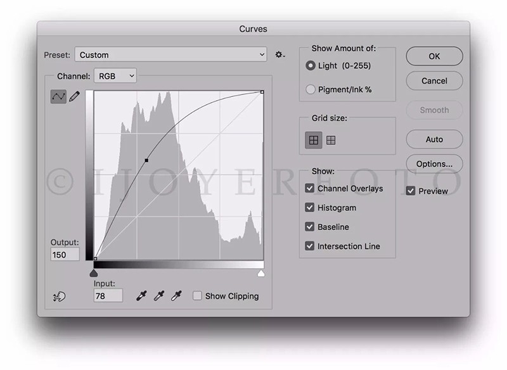Screen dimensions: 507x370
Task: Click the Smooth button
Action: (x=434, y=110)
